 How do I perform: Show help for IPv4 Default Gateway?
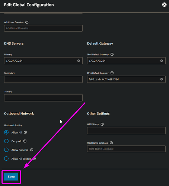click(x=112, y=54)
